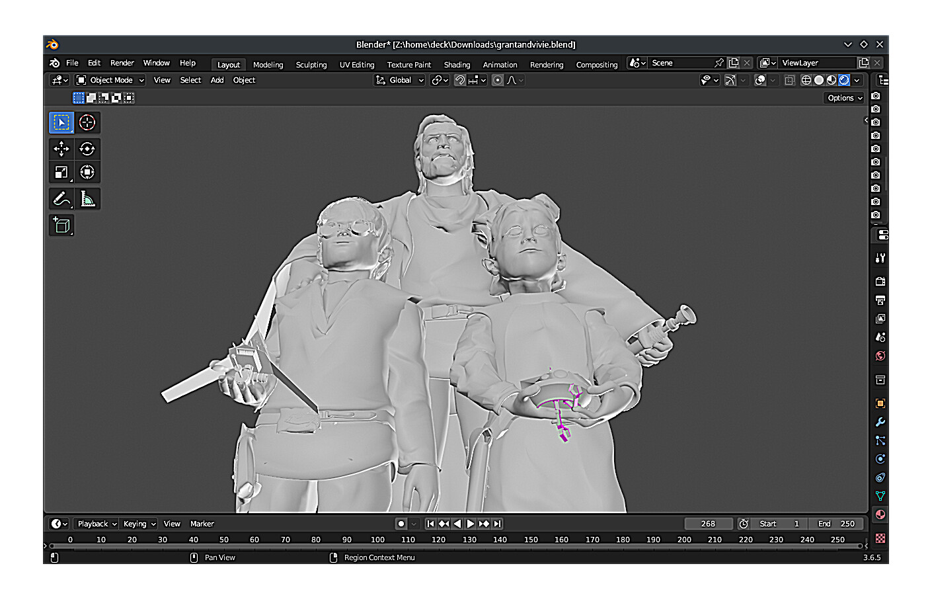Open the View Layer properties tab
This screenshot has height=615, width=932.
pyautogui.click(x=880, y=319)
